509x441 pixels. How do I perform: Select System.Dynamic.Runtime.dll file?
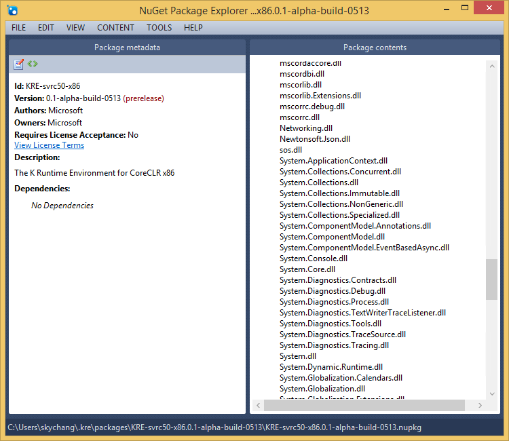(x=331, y=367)
